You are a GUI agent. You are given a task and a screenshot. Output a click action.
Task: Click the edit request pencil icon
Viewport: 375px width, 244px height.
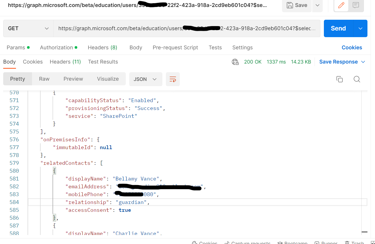click(341, 5)
